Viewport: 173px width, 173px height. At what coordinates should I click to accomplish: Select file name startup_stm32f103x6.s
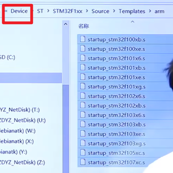[x=116, y=115]
